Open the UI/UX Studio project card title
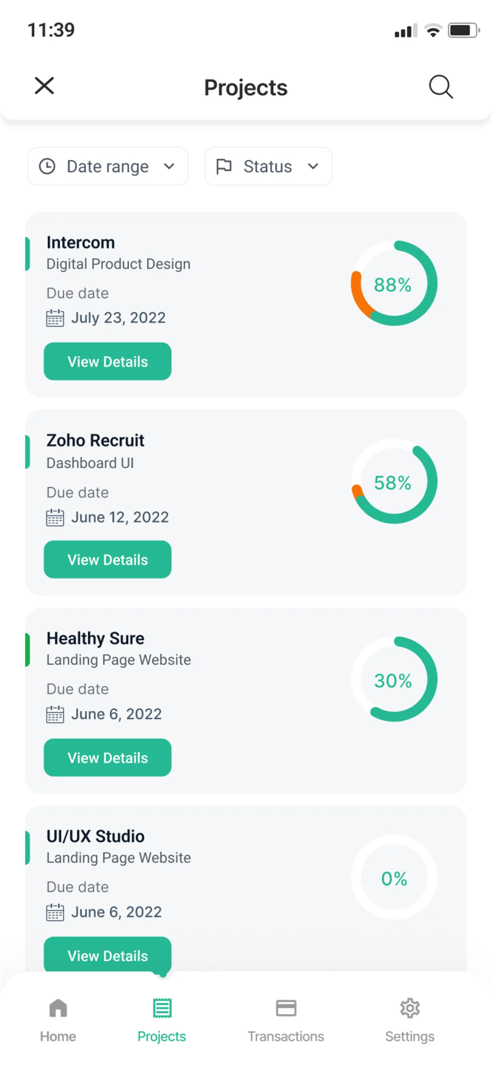 (96, 836)
